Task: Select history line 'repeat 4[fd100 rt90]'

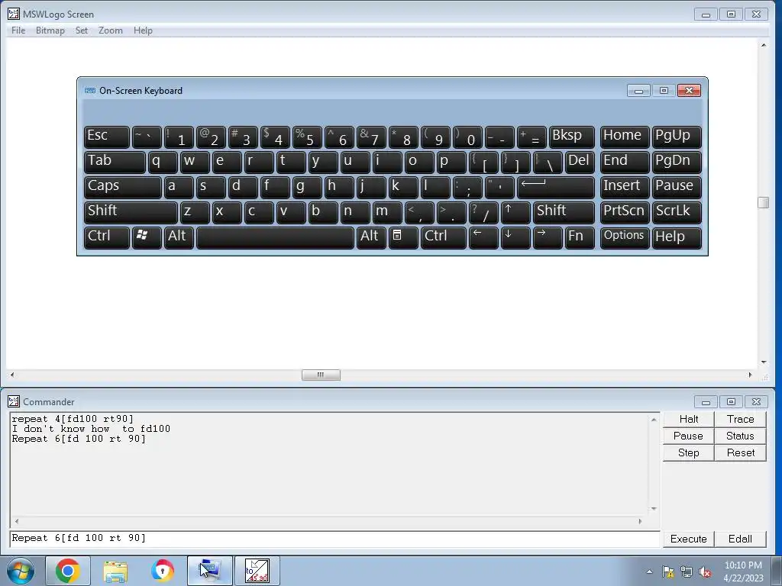Action: (73, 419)
